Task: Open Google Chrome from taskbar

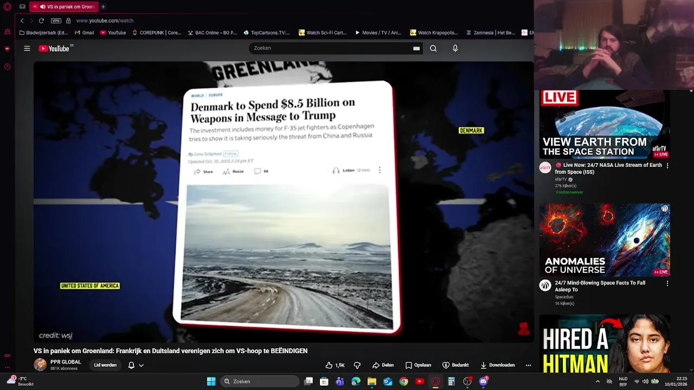Action: point(404,381)
